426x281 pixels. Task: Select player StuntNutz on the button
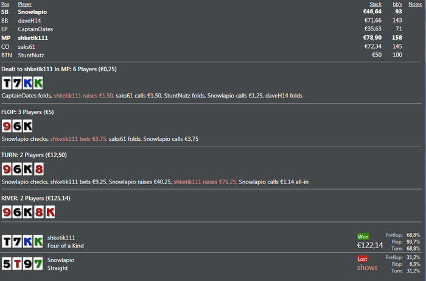[32, 55]
